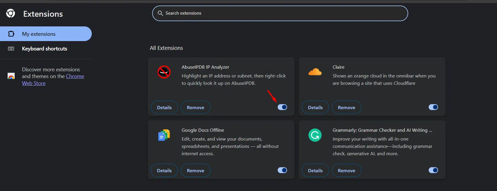
Task: Switch off the Grammarly extension toggle
Action: pyautogui.click(x=433, y=170)
